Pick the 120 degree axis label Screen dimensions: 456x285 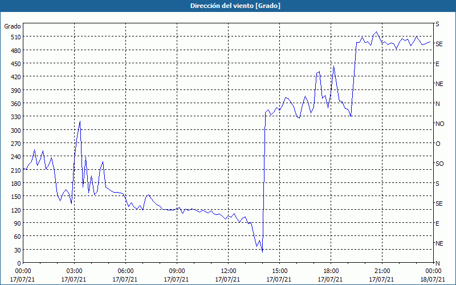point(16,210)
